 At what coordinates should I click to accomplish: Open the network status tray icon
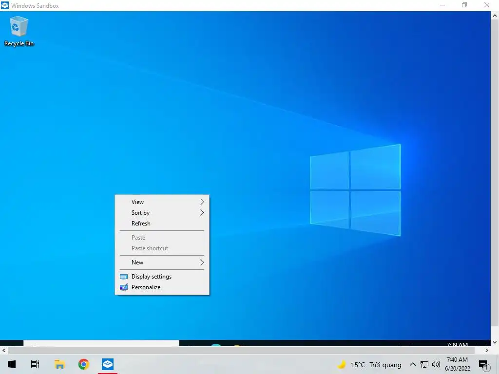coord(424,364)
